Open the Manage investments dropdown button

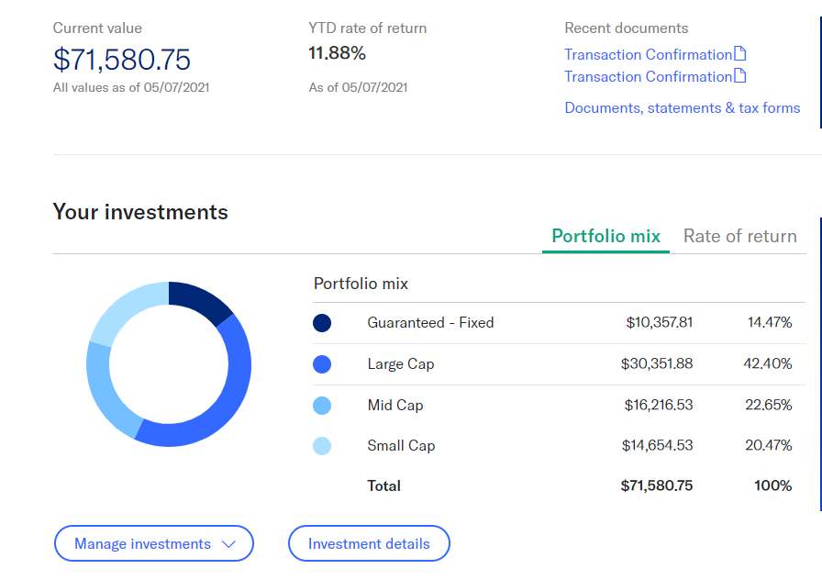tap(154, 543)
